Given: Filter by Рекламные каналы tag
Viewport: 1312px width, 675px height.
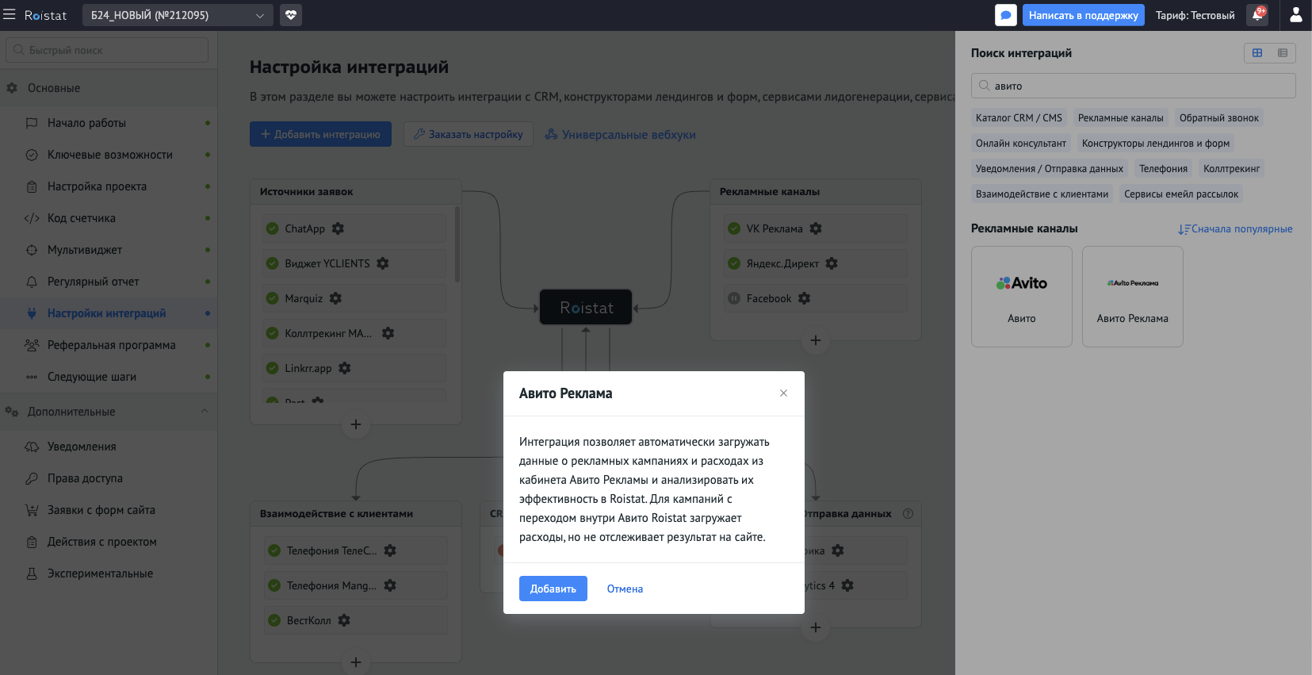Looking at the screenshot, I should click(x=1121, y=118).
